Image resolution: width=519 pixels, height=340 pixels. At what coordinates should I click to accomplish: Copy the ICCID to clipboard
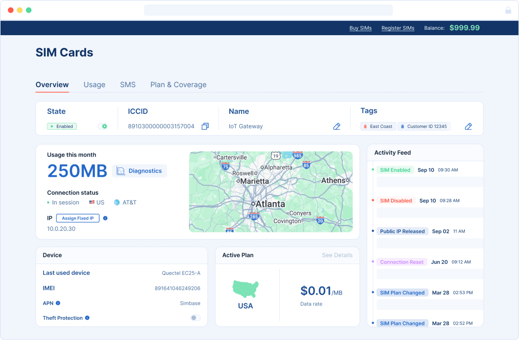coord(205,126)
